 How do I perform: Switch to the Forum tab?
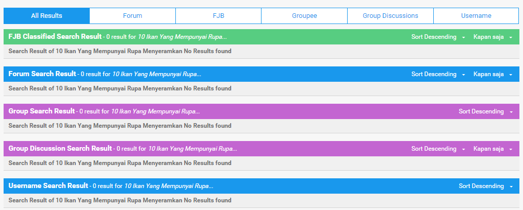(132, 16)
